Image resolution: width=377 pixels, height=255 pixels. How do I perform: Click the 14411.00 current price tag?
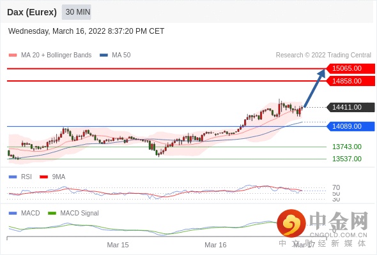351,107
